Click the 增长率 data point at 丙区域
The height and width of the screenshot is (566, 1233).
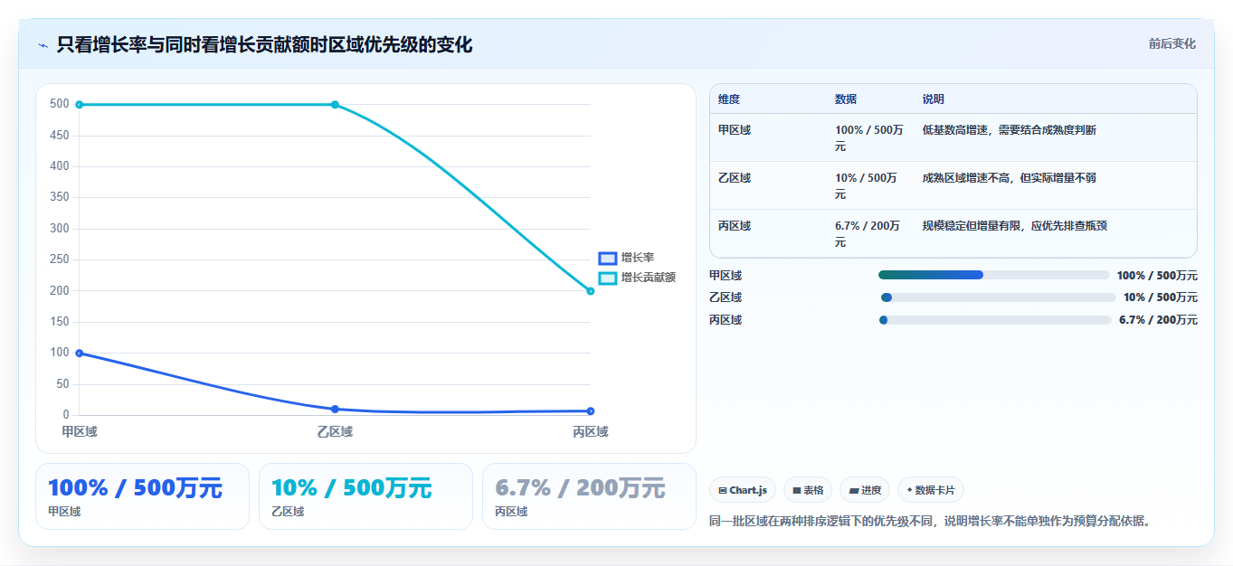[591, 411]
